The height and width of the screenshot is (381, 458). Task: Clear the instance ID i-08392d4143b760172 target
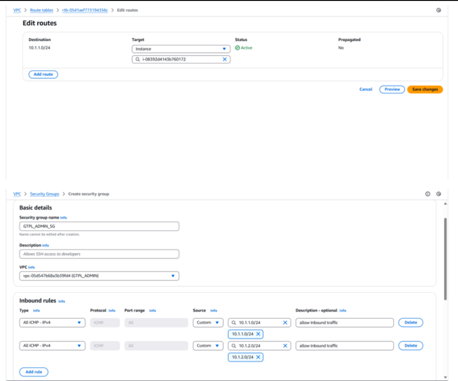[x=225, y=59]
